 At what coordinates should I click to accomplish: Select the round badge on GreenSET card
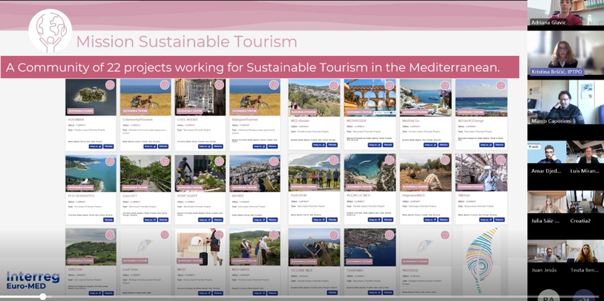[x=165, y=161]
